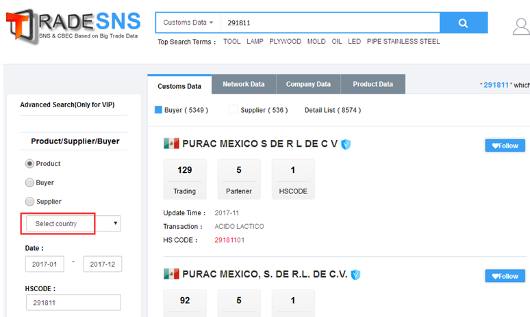This screenshot has height=317, width=530.
Task: Follow PURAC MEXICO, S. DE R.L. DE C.V.
Action: [505, 276]
